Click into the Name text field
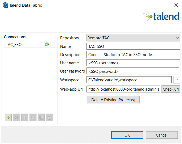The image size is (182, 144). [x=133, y=46]
